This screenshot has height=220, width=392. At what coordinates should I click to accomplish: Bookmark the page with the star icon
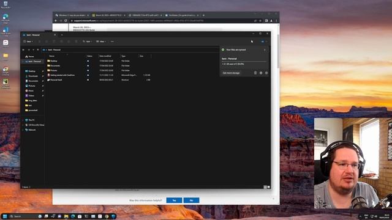coord(260,21)
